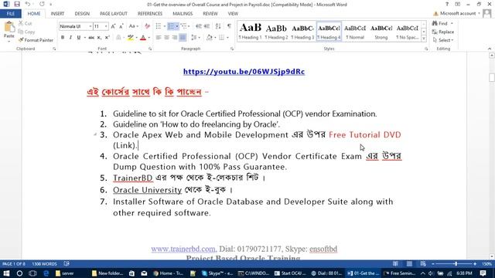
Task: Open the font name dropdown
Action: (x=90, y=26)
